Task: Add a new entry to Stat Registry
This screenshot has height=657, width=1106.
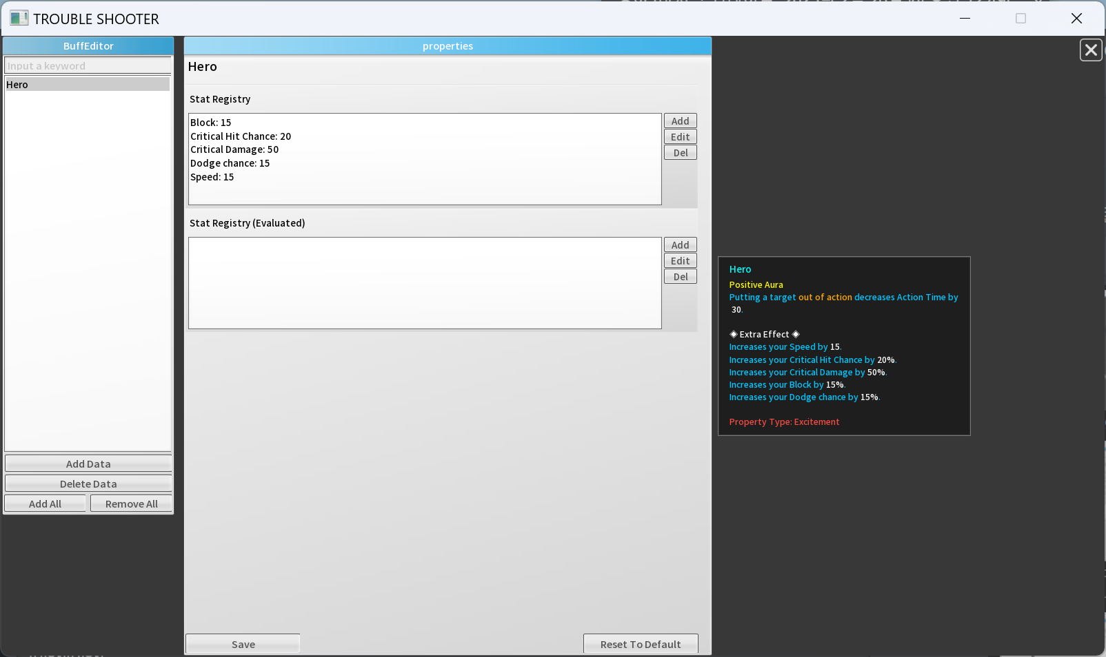Action: [x=680, y=121]
